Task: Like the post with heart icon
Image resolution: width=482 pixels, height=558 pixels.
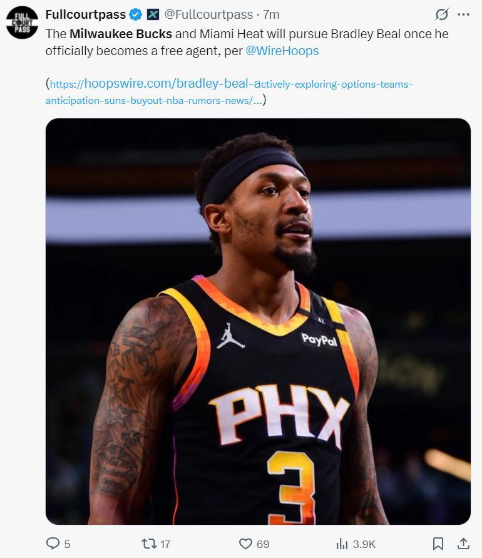Action: pos(245,544)
